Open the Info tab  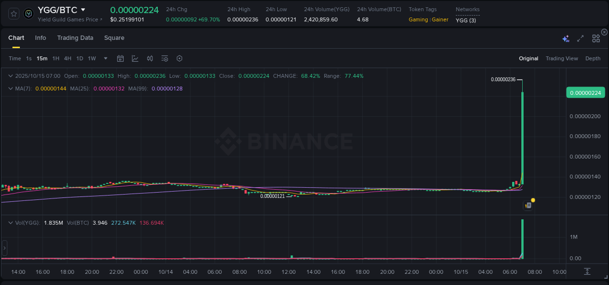point(40,38)
